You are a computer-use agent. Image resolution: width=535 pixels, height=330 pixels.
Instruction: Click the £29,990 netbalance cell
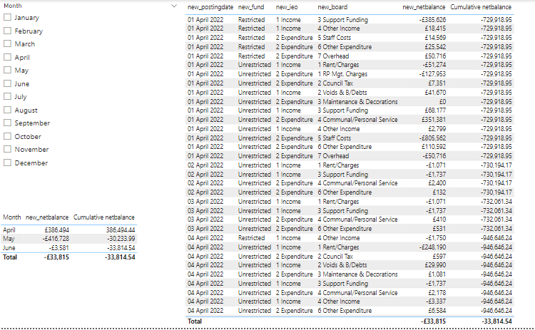click(435, 265)
